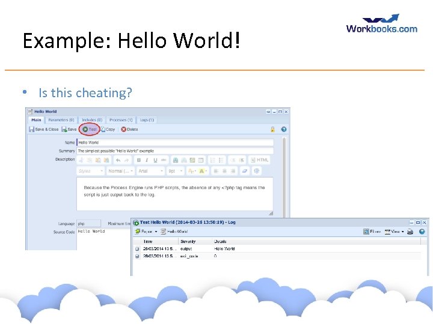Click the Copy toolbar button
Viewport: 433px width, 324px height.
pyautogui.click(x=108, y=129)
